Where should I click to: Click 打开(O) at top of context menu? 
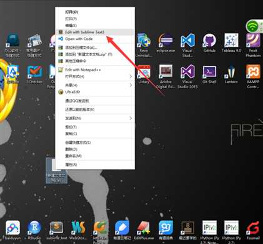coord(95,12)
